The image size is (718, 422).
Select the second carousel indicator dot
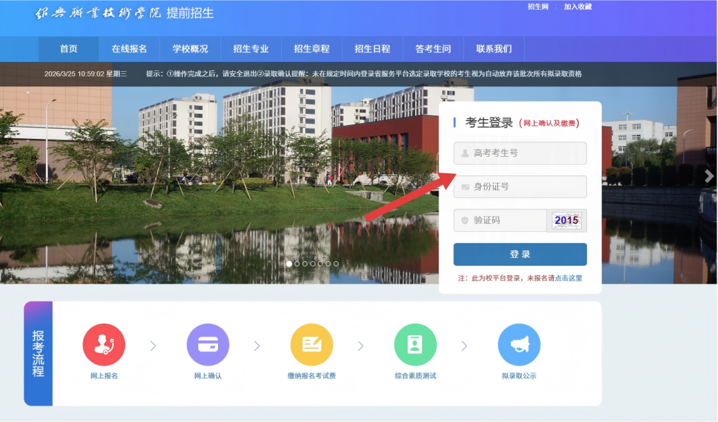(x=296, y=263)
